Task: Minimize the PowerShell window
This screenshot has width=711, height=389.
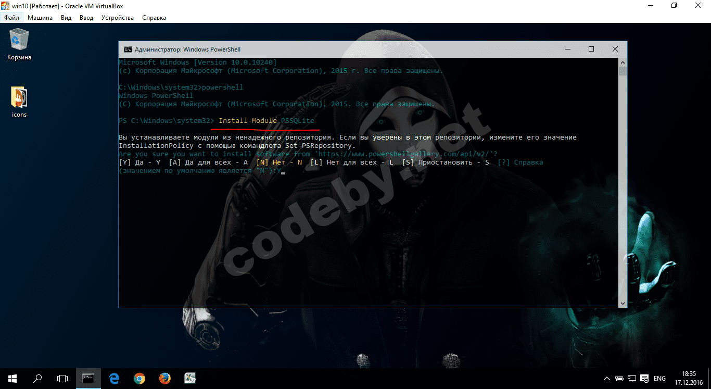Action: [x=567, y=49]
